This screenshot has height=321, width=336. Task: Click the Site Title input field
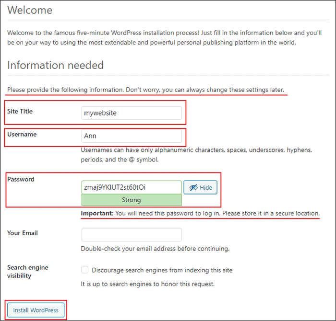[132, 113]
